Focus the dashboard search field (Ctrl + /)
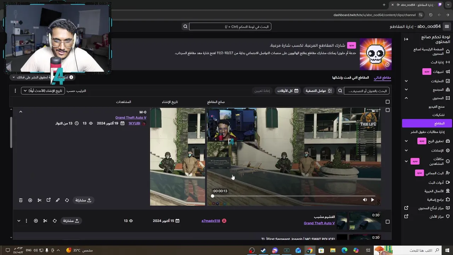This screenshot has height=255, width=453. (x=230, y=27)
